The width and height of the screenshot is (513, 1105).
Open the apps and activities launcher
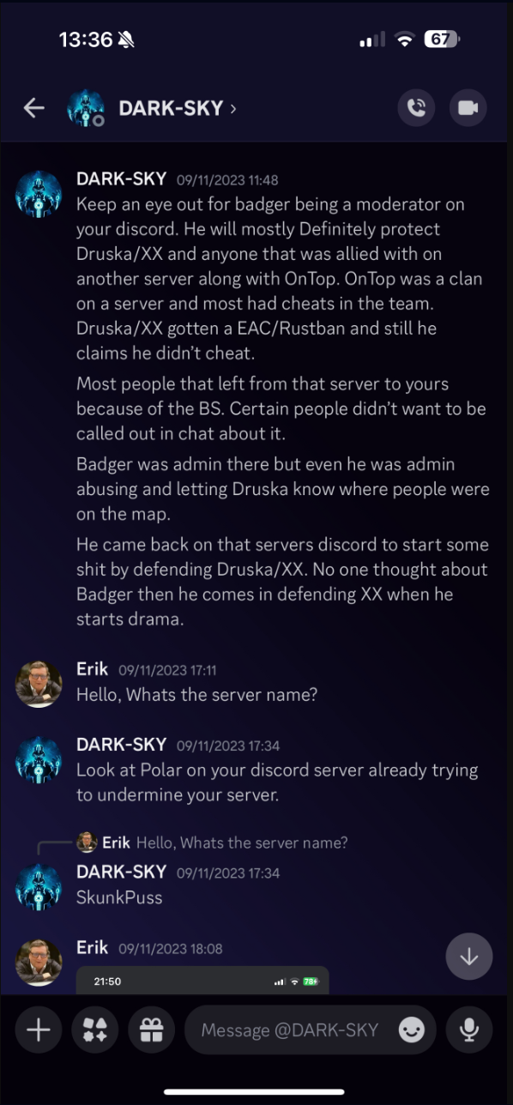(x=95, y=1030)
